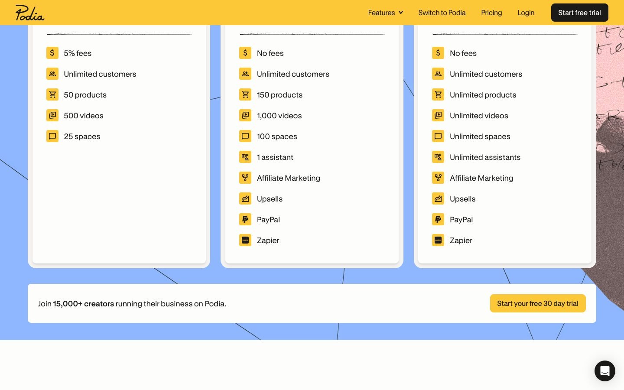Click the 100 spaces label
Image resolution: width=624 pixels, height=390 pixels.
point(277,136)
